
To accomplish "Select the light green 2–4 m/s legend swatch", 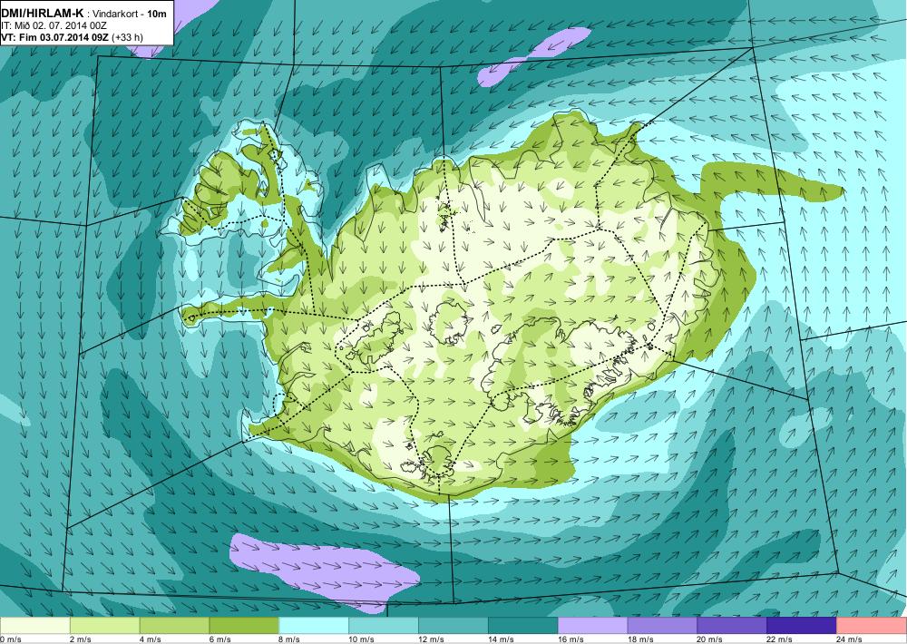I will pos(104,626).
